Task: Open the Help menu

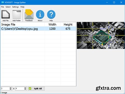Action: (x=22, y=7)
